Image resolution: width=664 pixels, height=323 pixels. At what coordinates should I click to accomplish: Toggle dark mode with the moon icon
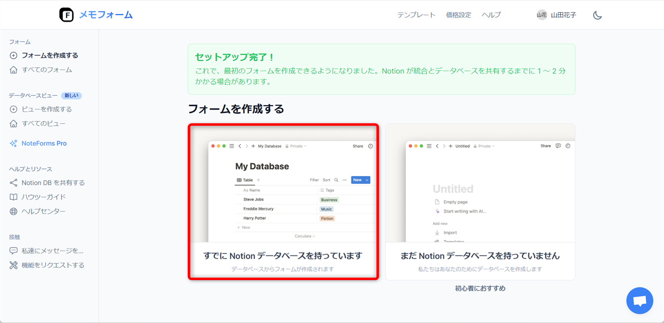[x=597, y=15]
